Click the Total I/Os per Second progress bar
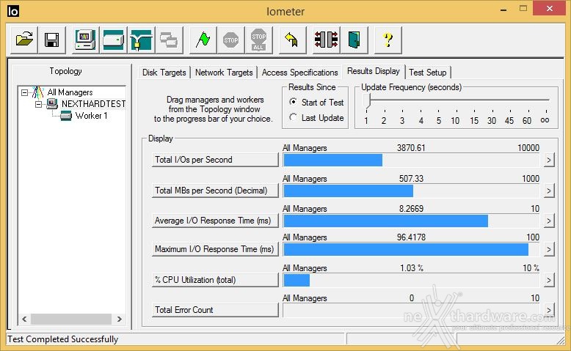This screenshot has width=571, height=351. (411, 160)
